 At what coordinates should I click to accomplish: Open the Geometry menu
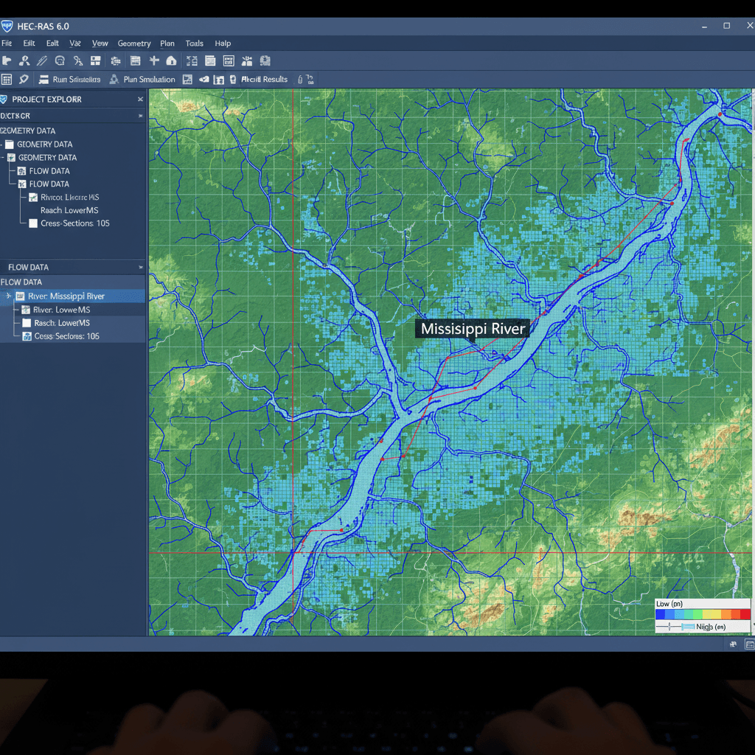click(x=134, y=44)
